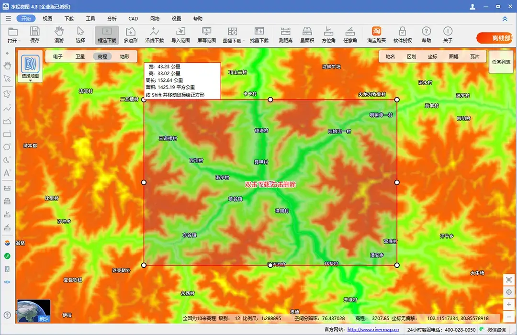Open the 设置 ribbon tab

point(176,19)
